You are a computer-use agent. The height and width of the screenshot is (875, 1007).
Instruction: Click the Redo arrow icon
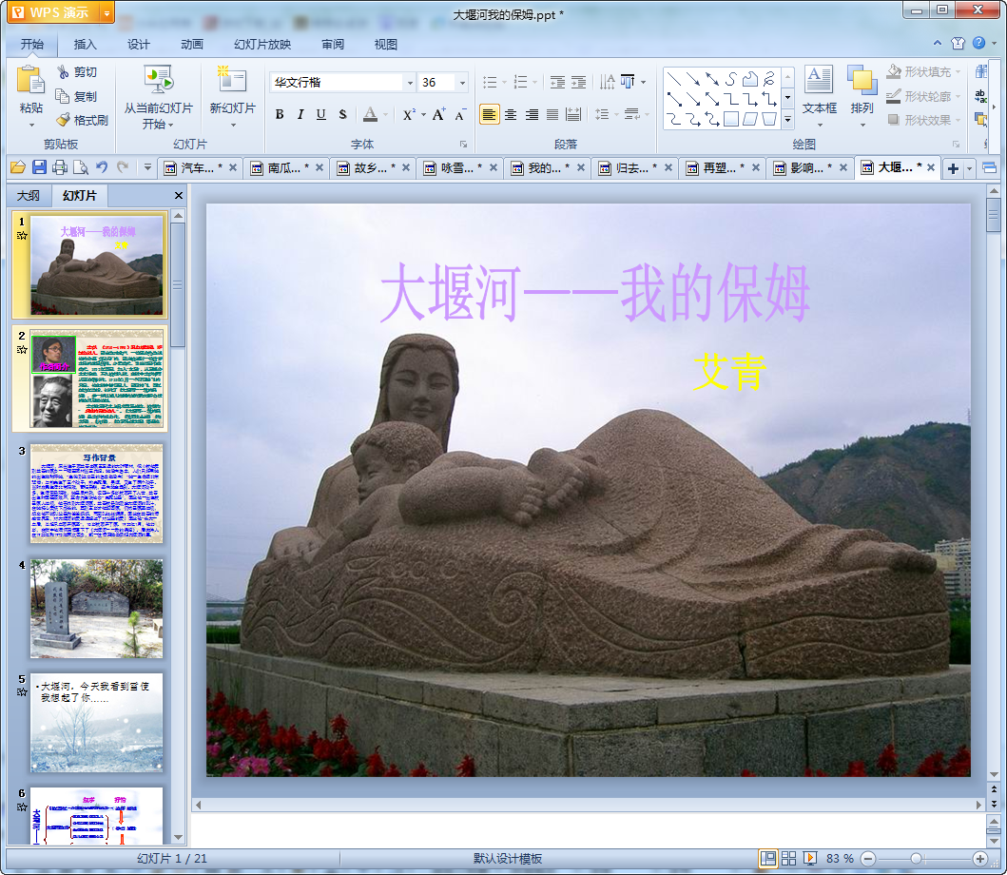[x=123, y=167]
